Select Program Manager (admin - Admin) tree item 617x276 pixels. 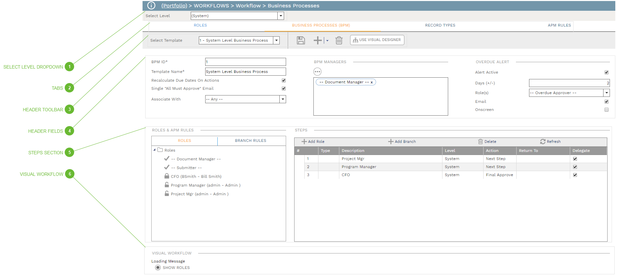pos(206,185)
